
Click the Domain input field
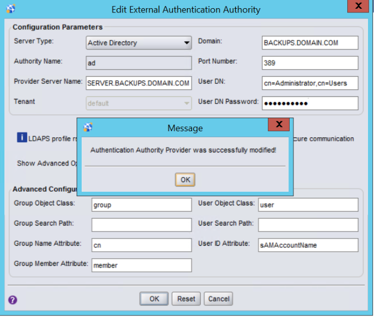click(310, 43)
